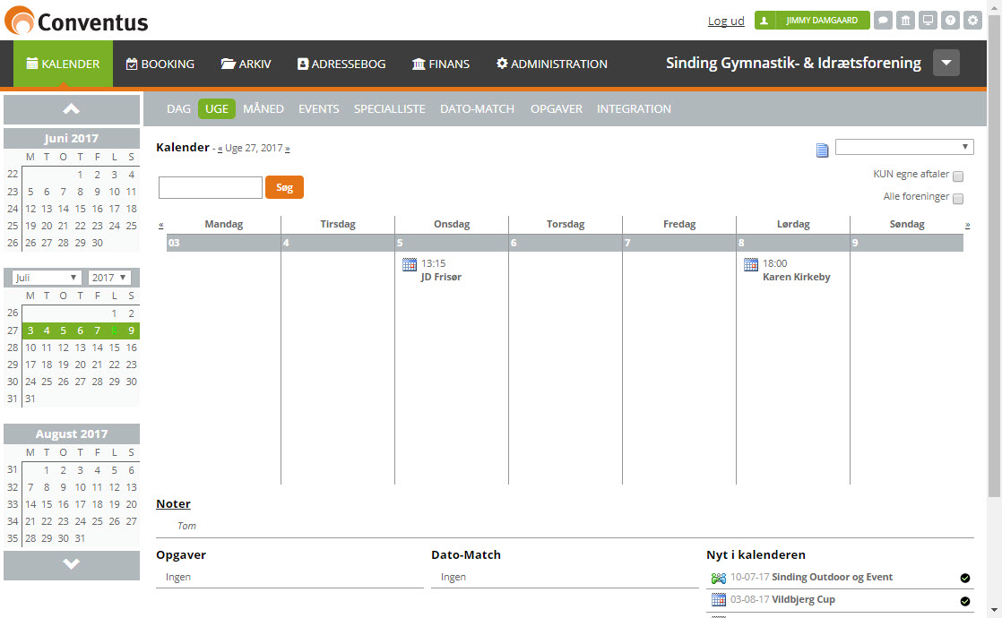
Task: Click calendar icon for Karen Kirkeby appointment
Action: coord(751,265)
